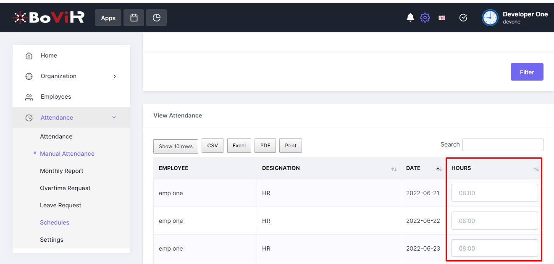Click the BoViR logo

click(48, 17)
